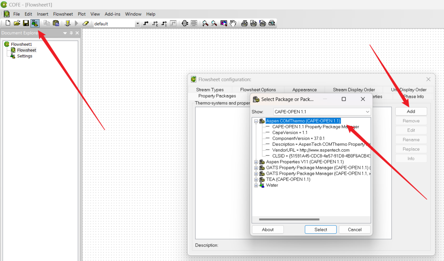Click the third printer toolbar icon
444x261 pixels.
pos(263,23)
